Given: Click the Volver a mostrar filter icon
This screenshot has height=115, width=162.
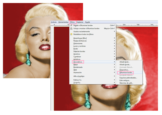Looking at the screenshot, I should [x=71, y=28].
